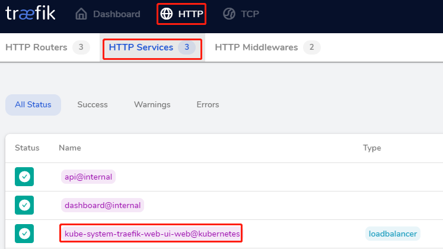Click the Name column header

70,148
